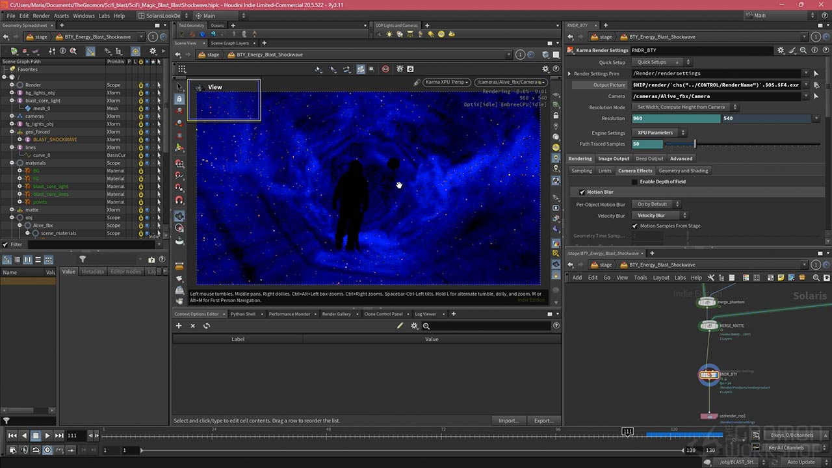Open the parameter gear menu beside RNDR_BTY
Screen dimensions: 832x468
782,50
